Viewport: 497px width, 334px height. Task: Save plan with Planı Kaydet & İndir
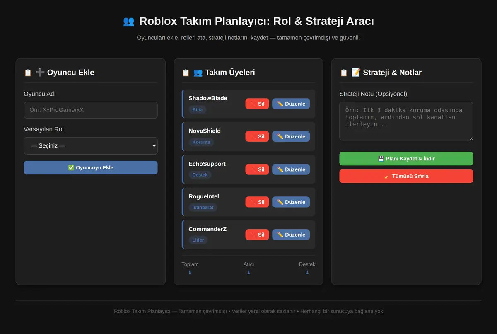point(406,159)
